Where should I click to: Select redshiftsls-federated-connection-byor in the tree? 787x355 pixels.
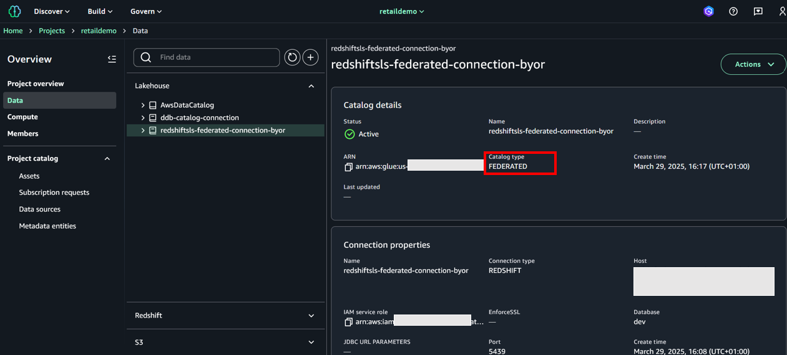(x=223, y=130)
